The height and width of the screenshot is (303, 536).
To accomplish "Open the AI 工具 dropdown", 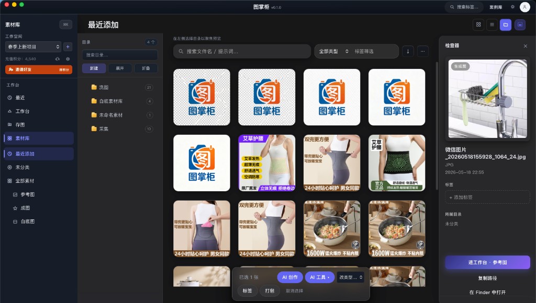I will (x=320, y=277).
